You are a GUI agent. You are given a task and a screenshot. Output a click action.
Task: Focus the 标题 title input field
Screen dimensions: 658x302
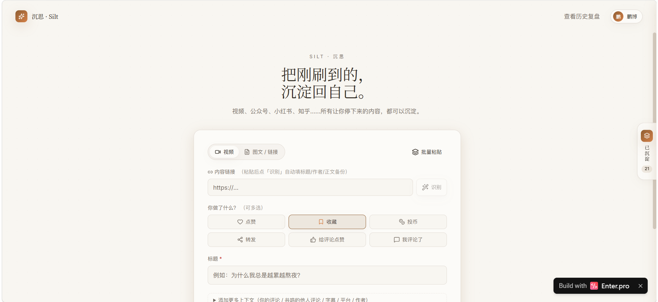coord(327,275)
